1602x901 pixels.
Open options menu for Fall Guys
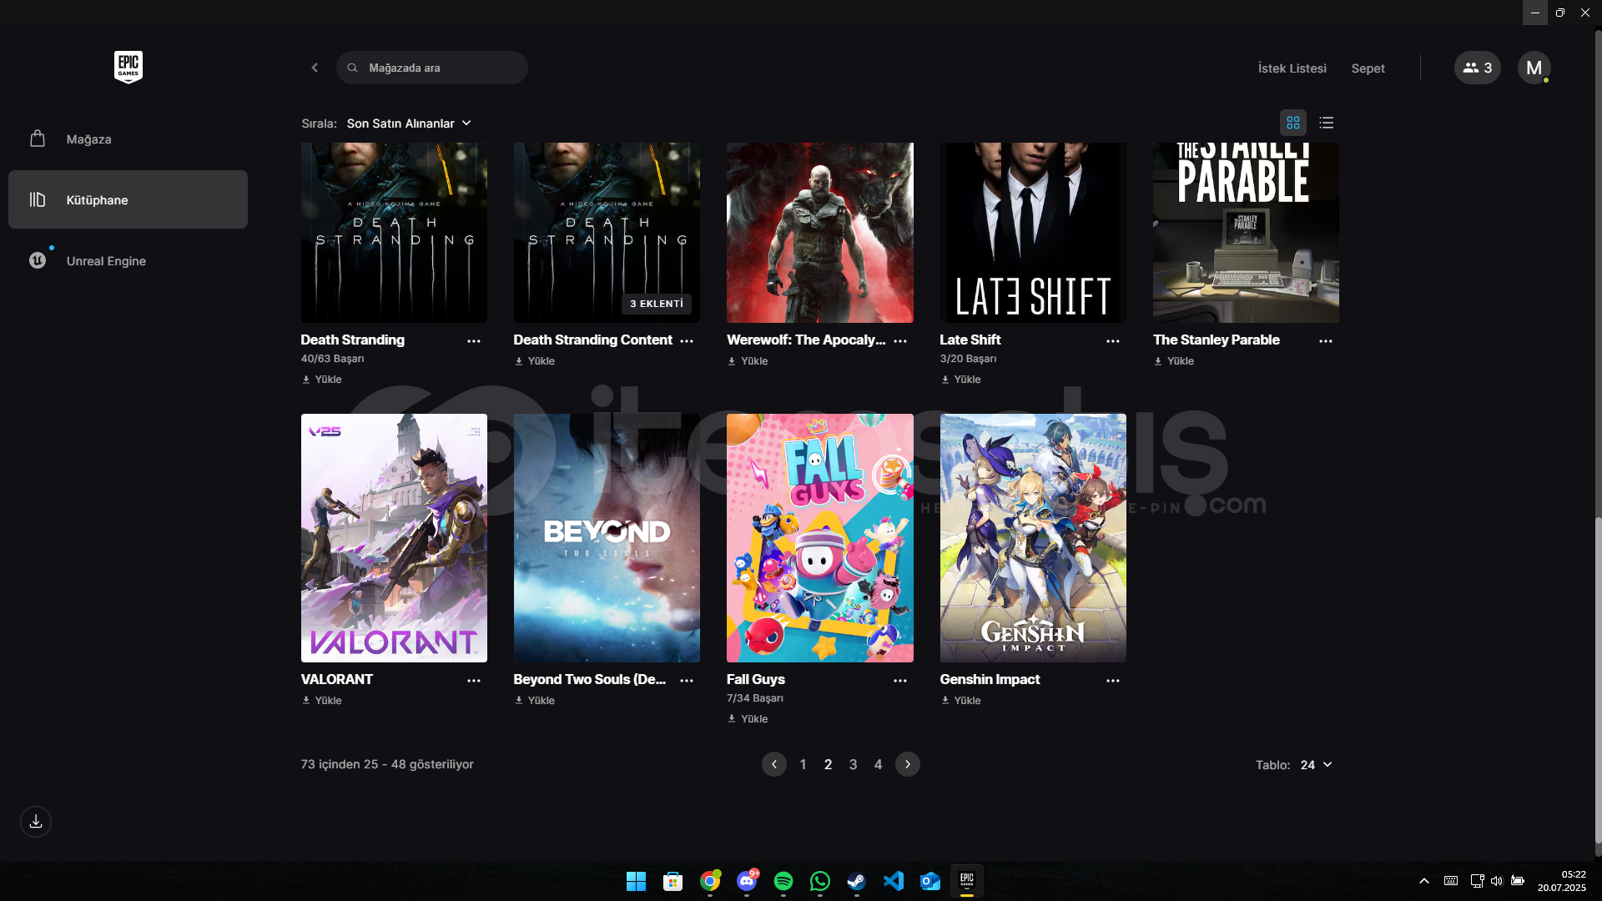900,681
